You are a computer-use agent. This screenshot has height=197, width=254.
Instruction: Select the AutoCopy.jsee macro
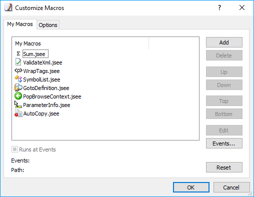click(x=41, y=113)
